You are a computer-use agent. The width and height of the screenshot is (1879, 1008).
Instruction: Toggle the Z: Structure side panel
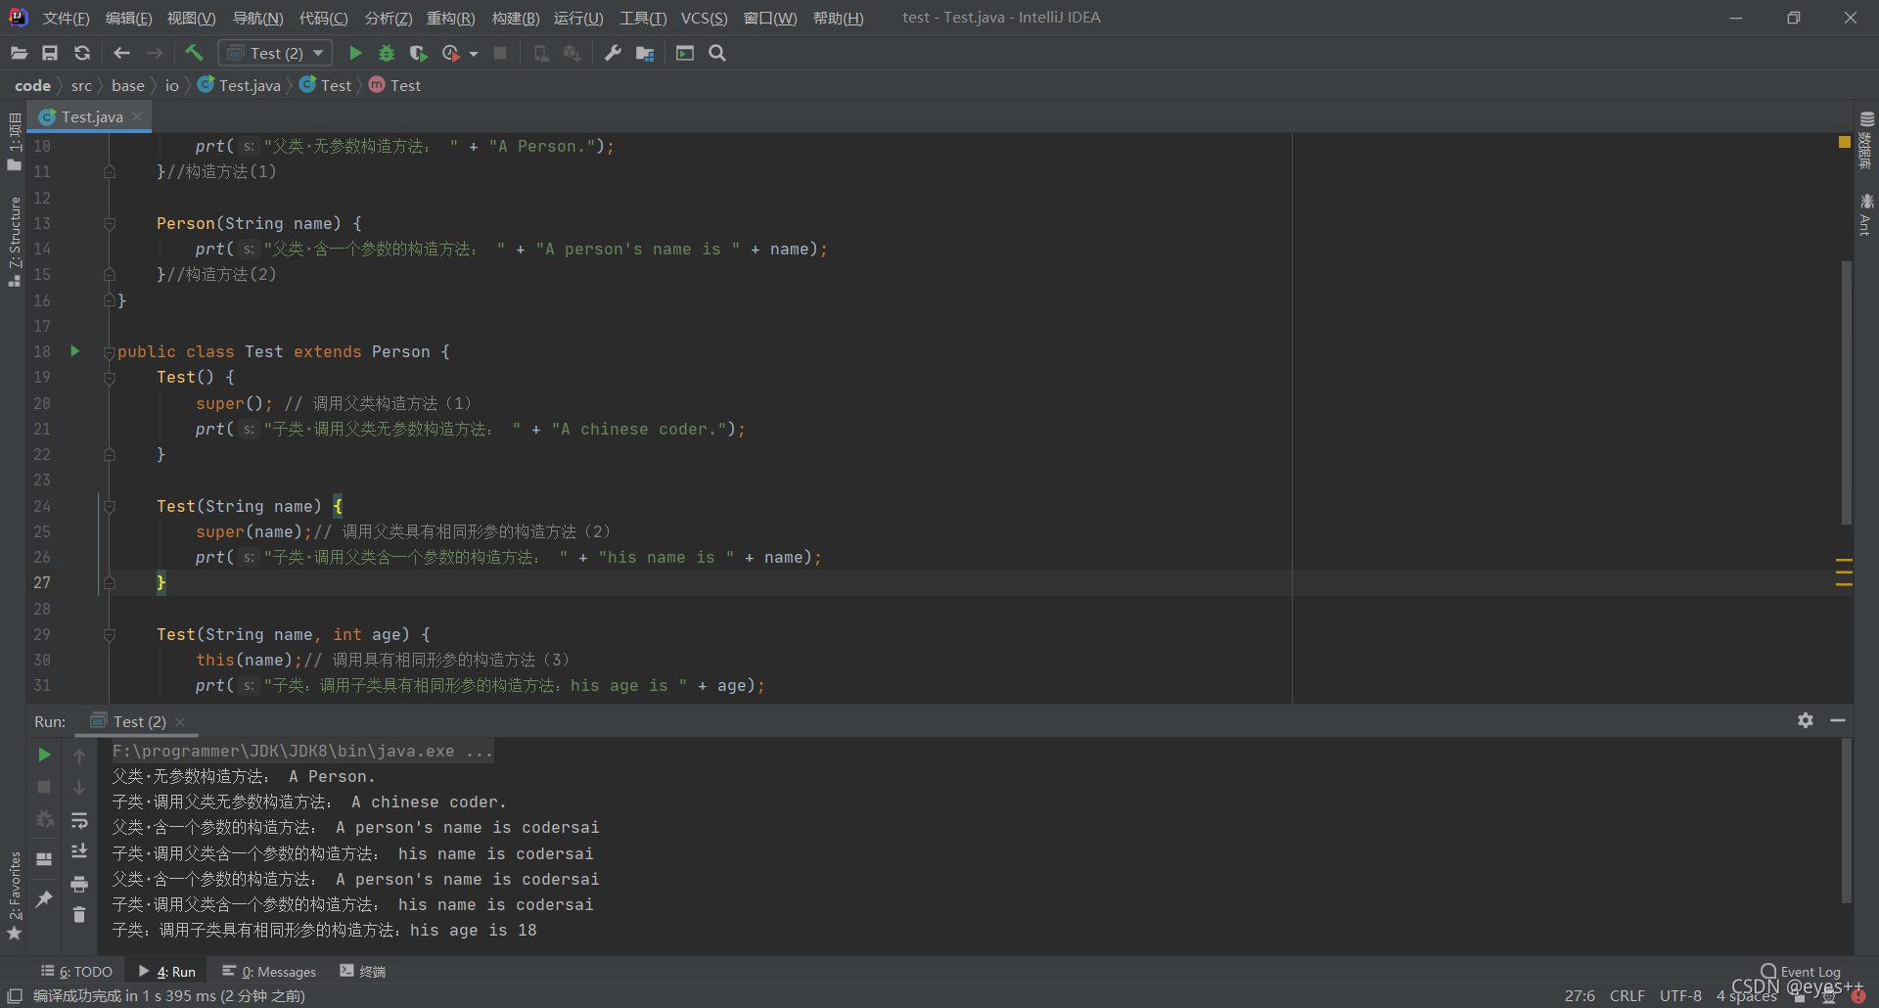14,242
